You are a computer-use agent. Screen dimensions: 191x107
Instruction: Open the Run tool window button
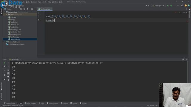[x=20, y=103]
